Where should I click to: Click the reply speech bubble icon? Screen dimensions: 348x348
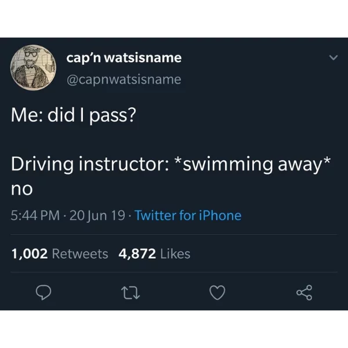(43, 292)
